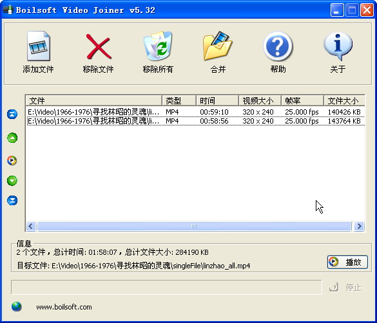377x323 pixels.
Task: Close the Boilsoft Video Joiner window
Action: coord(367,10)
